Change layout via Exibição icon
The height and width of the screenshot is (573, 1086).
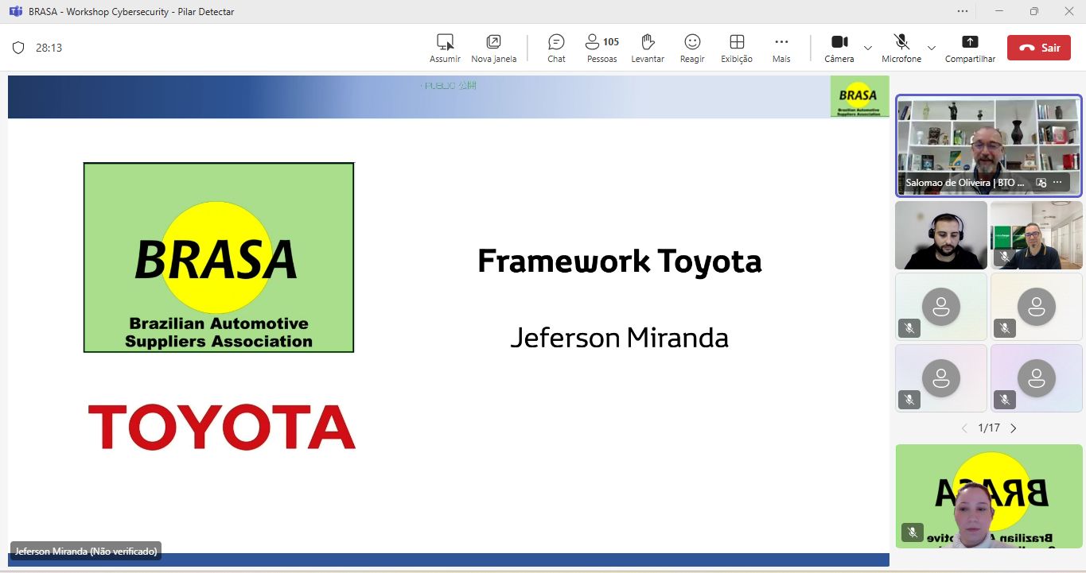737,42
